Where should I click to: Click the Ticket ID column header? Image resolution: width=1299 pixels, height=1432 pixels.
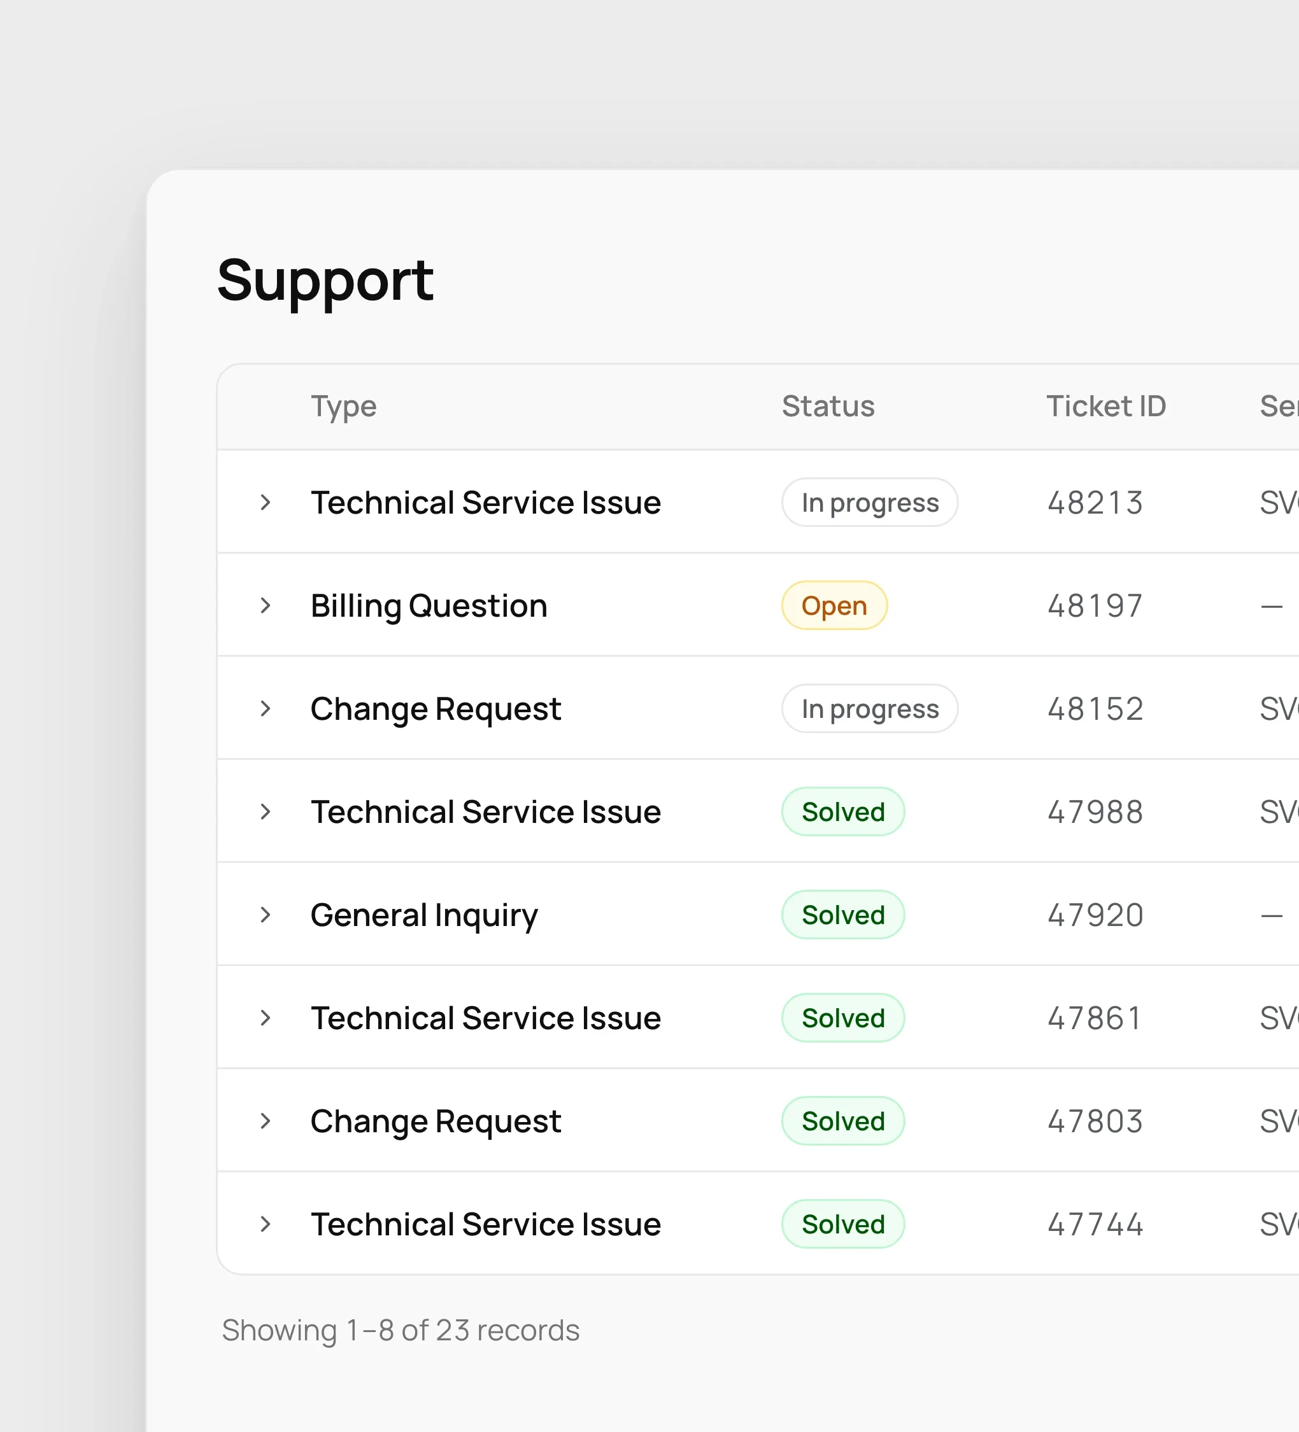click(1105, 406)
